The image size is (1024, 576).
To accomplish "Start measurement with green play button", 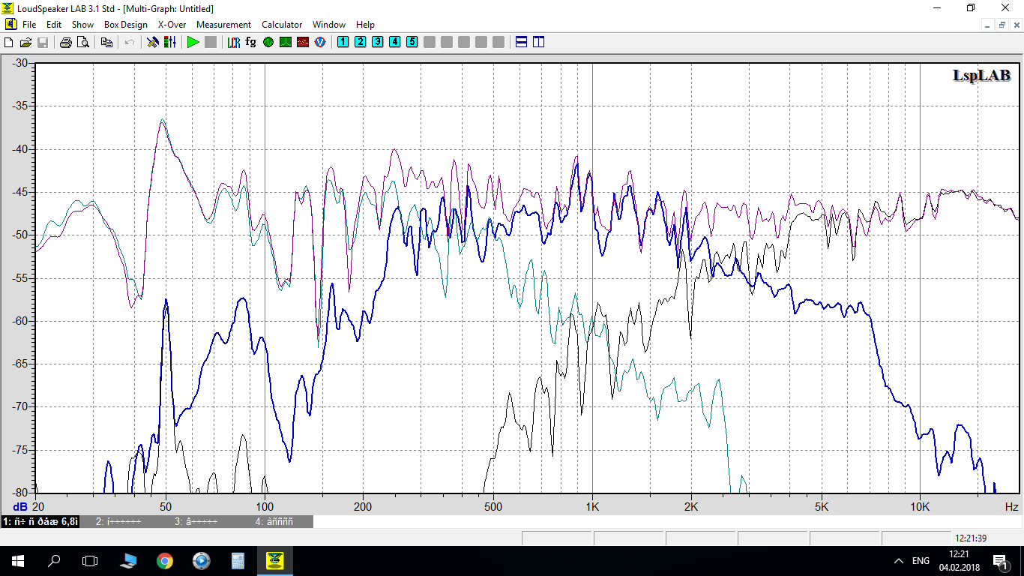I will point(193,43).
